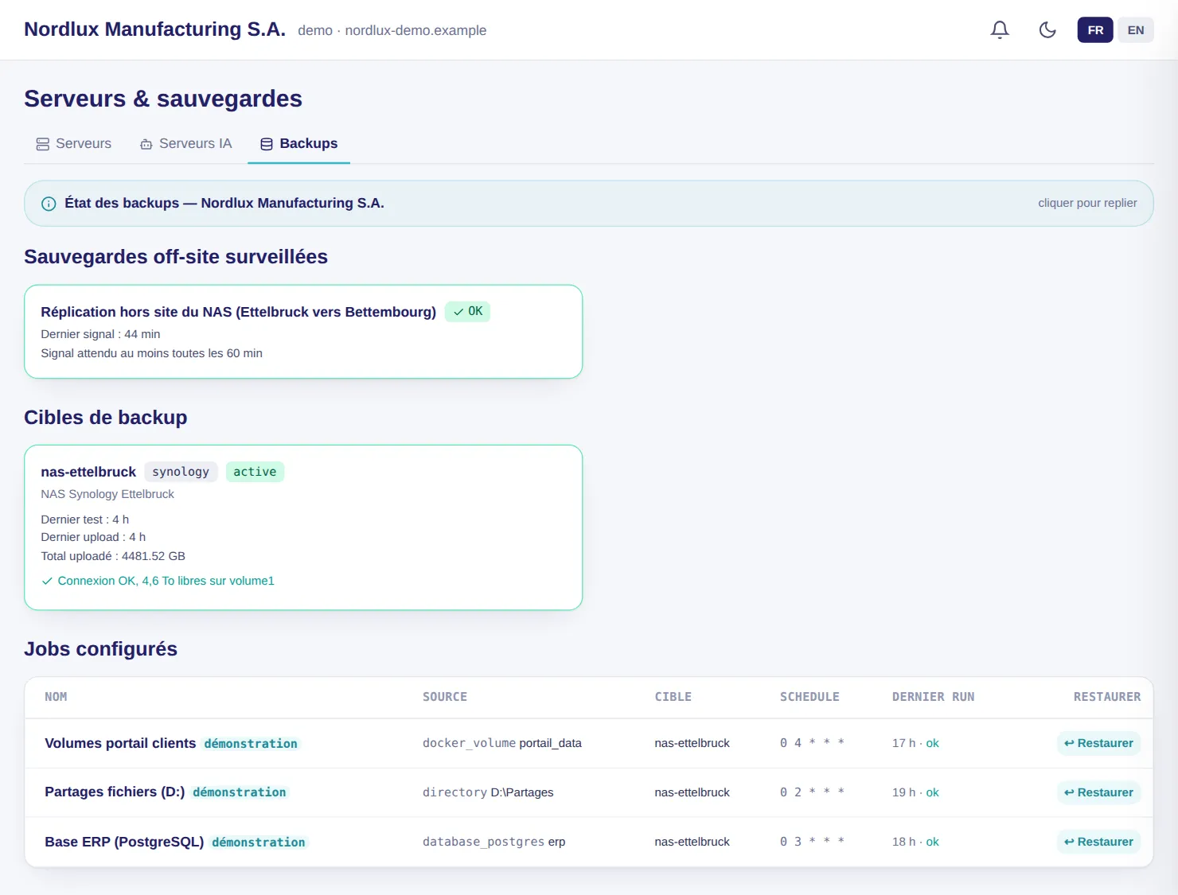
Task: Switch language to EN
Action: point(1136,30)
